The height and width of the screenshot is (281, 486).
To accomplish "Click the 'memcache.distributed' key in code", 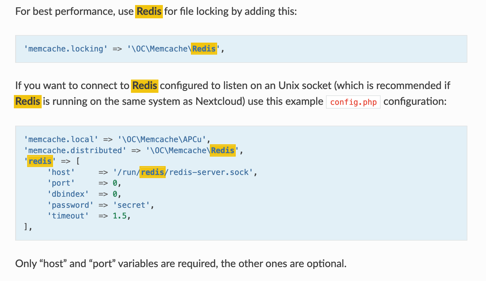I will pyautogui.click(x=75, y=151).
